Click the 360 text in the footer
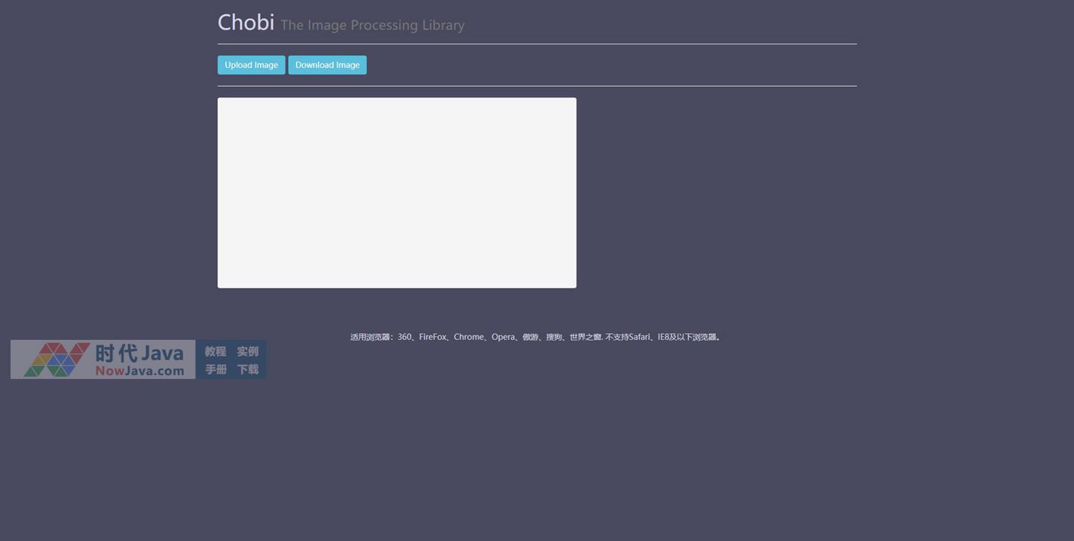 click(405, 337)
